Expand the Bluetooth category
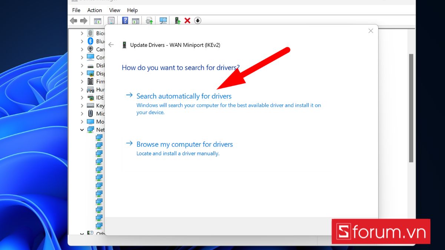The width and height of the screenshot is (445, 250). point(82,41)
